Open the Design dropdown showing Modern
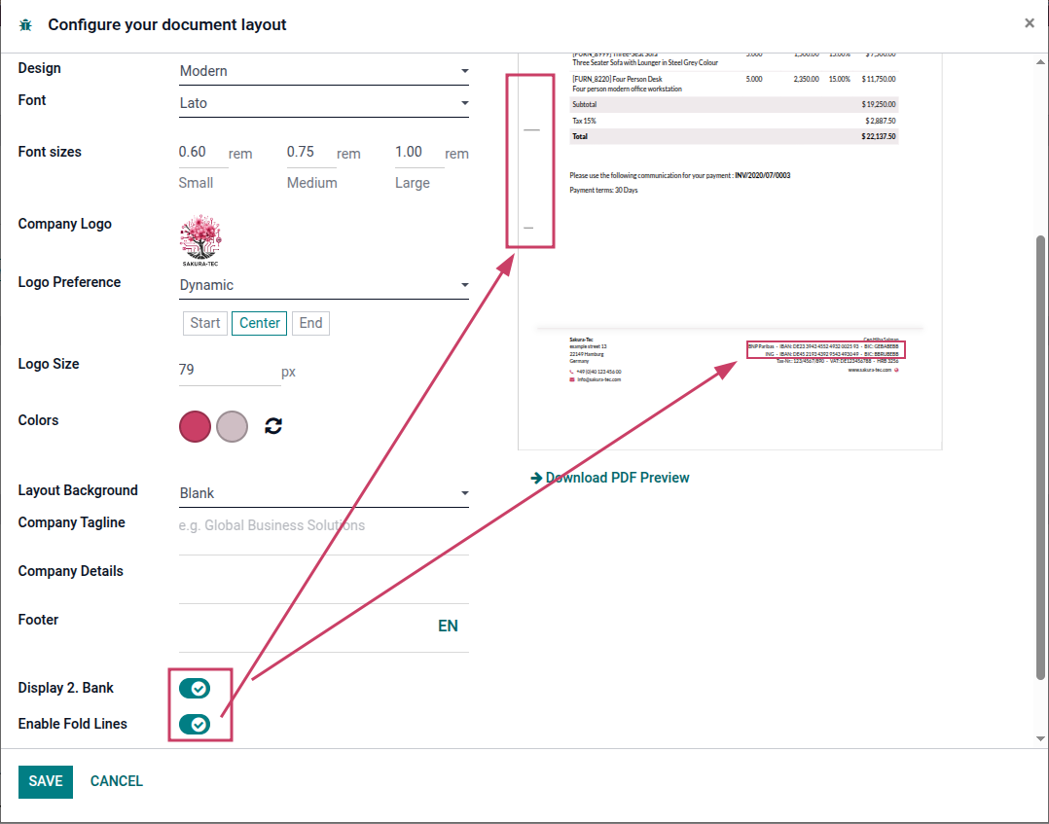This screenshot has height=824, width=1049. point(324,71)
